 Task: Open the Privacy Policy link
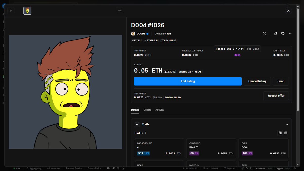(94, 168)
